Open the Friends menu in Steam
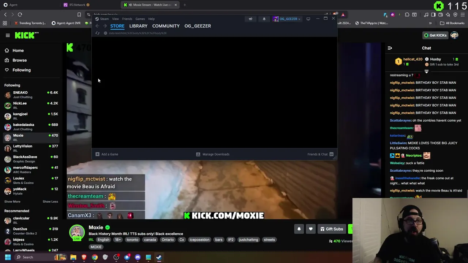 pos(127,19)
